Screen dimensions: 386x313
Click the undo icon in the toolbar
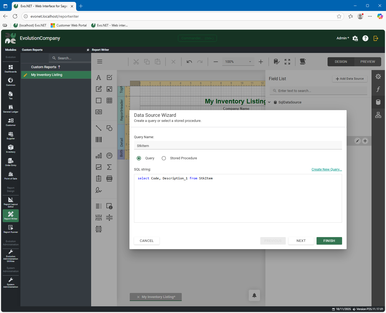point(189,62)
